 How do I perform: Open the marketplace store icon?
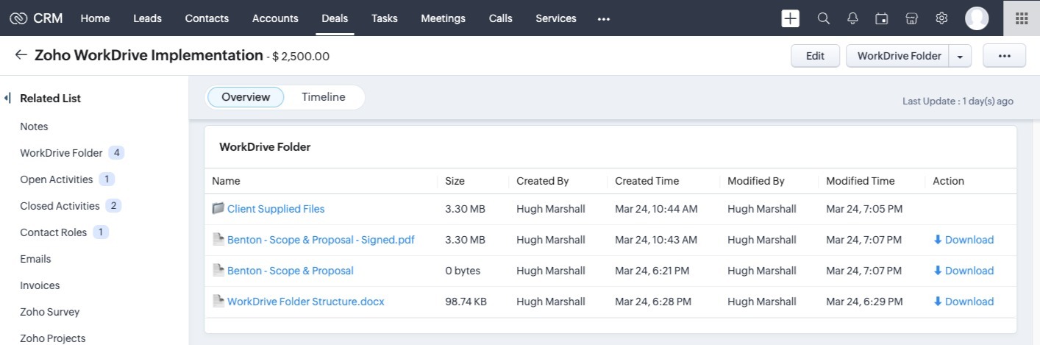click(912, 18)
